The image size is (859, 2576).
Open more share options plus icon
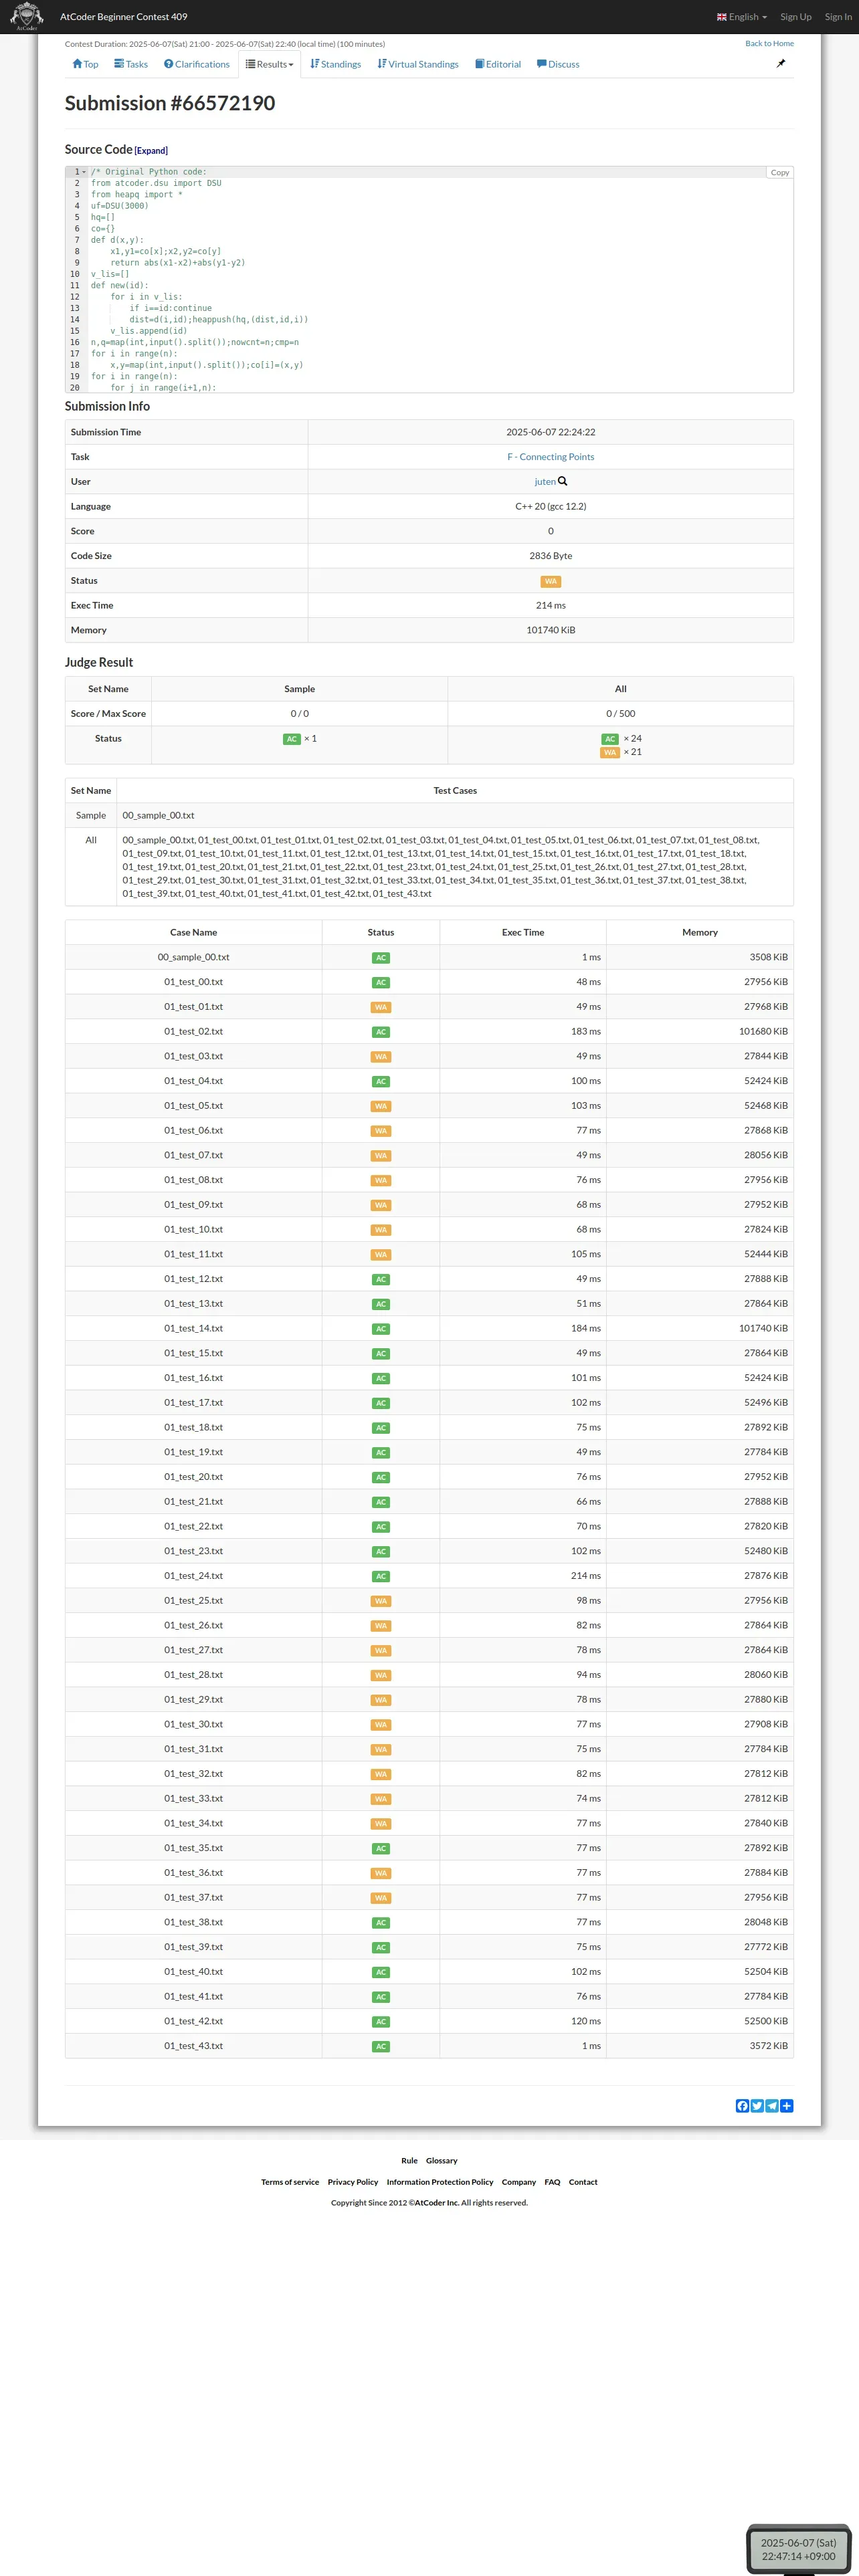787,2105
